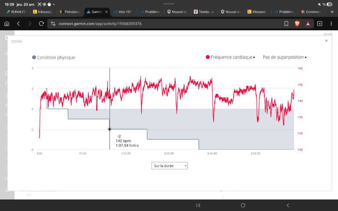Bookmark this page with the bookmark icon
Screen dimensions: 338x211
[286, 24]
